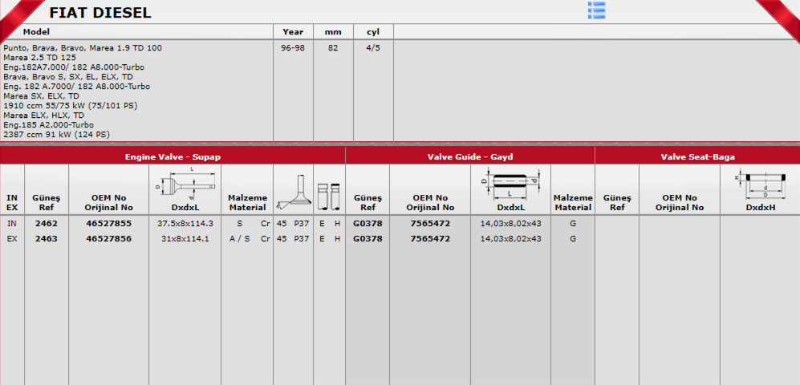Select the Valve Seat-Baga section header
Screen dimensions: 800x385
tap(696, 156)
